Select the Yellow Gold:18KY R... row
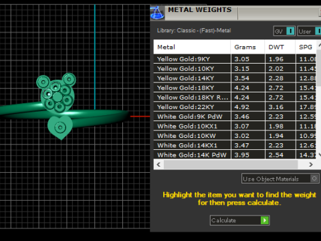Screen dimensions: 321x241 pos(235,97)
